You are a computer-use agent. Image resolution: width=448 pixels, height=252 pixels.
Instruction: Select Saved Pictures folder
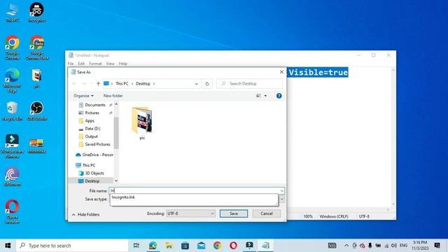click(97, 144)
